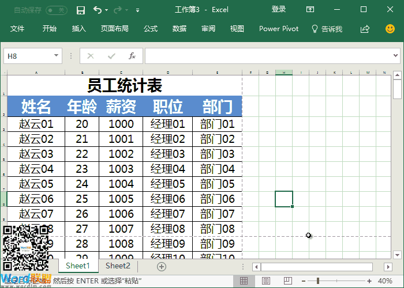Click the 年龄 header cell
This screenshot has width=404, height=288.
(82, 106)
